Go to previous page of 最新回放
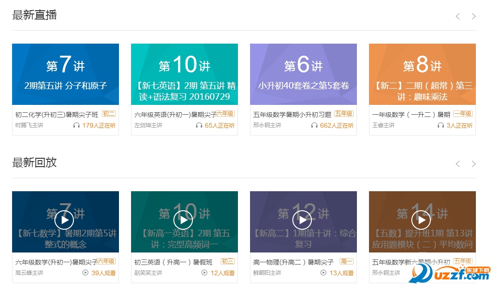The image size is (494, 291). pos(458,164)
